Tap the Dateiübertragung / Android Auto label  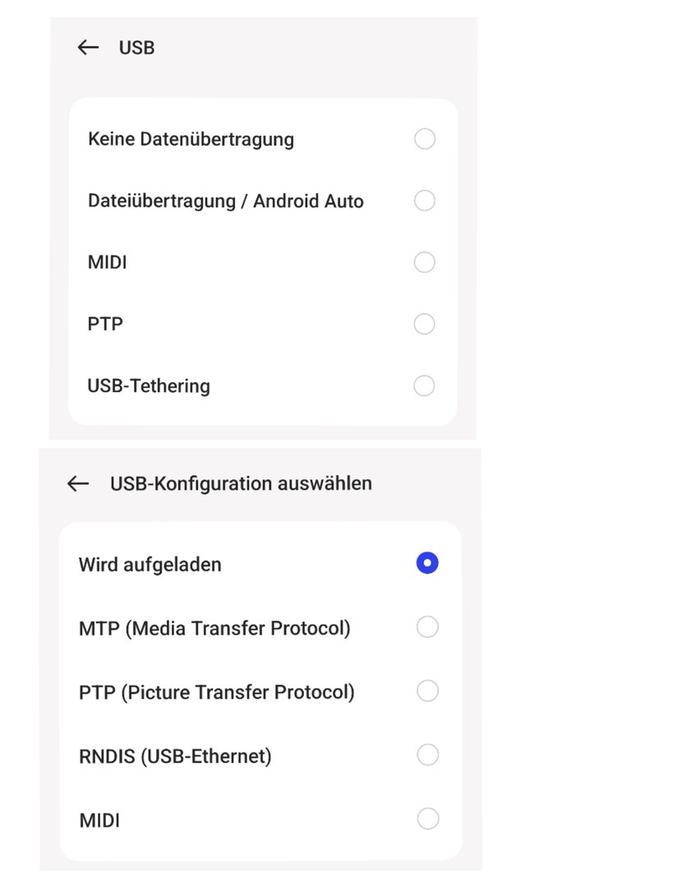pyautogui.click(x=225, y=201)
